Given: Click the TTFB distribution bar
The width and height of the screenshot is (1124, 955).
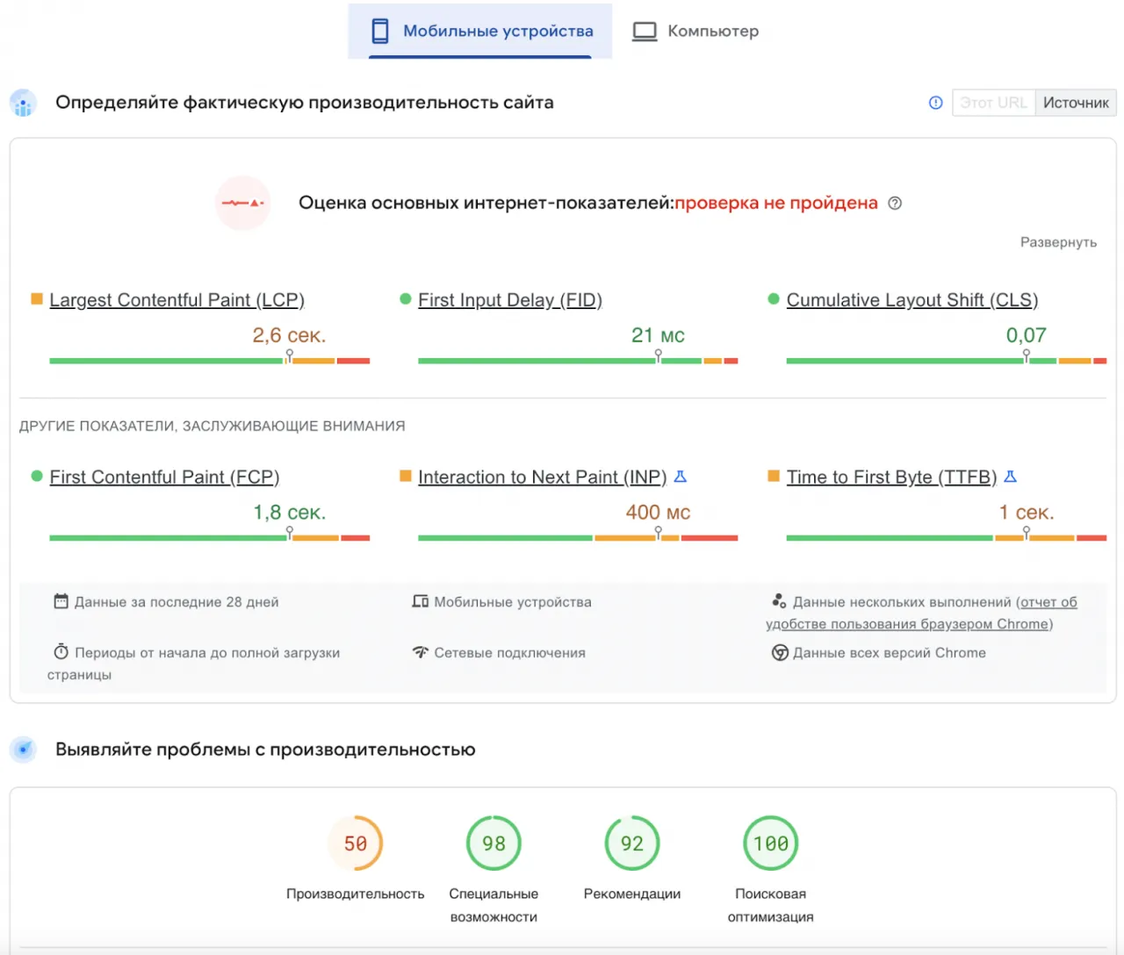Looking at the screenshot, I should click(946, 538).
